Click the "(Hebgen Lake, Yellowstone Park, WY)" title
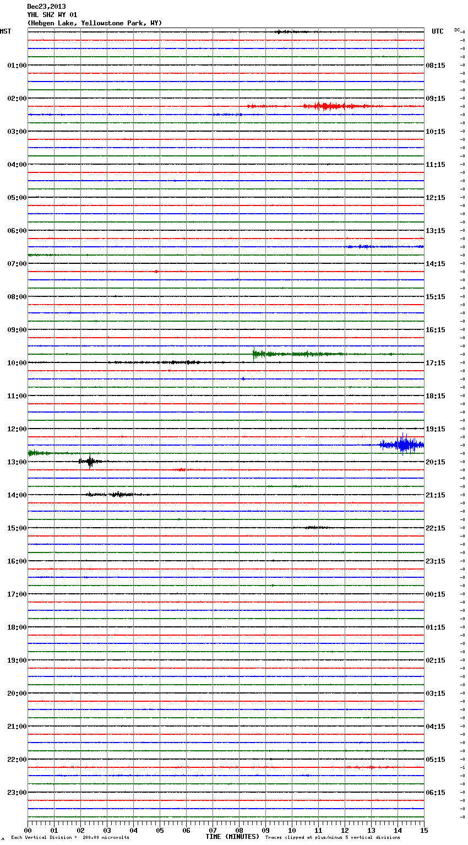Image resolution: width=468 pixels, height=845 pixels. 95,23
